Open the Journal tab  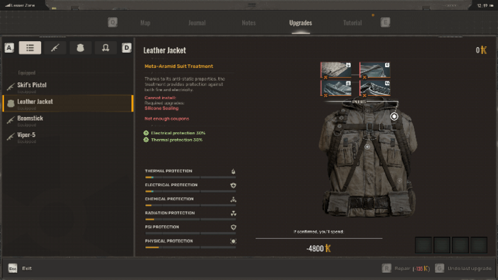[x=197, y=23]
